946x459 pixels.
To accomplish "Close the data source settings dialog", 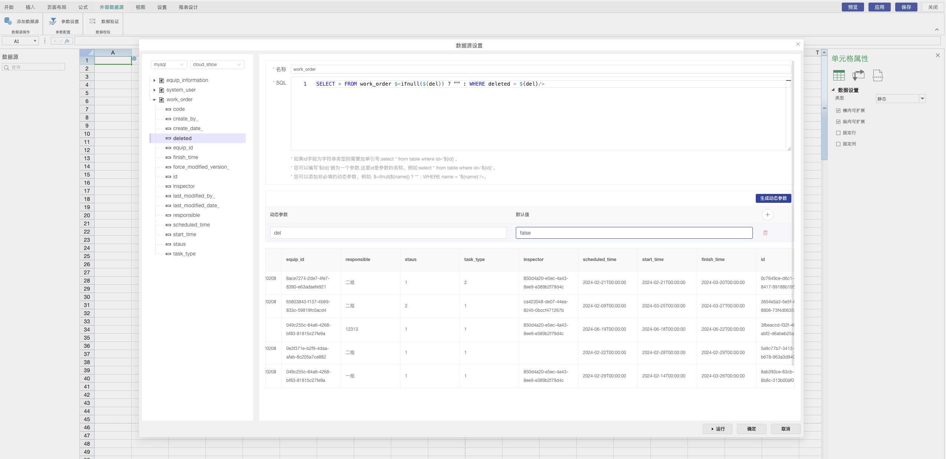I will click(x=798, y=44).
